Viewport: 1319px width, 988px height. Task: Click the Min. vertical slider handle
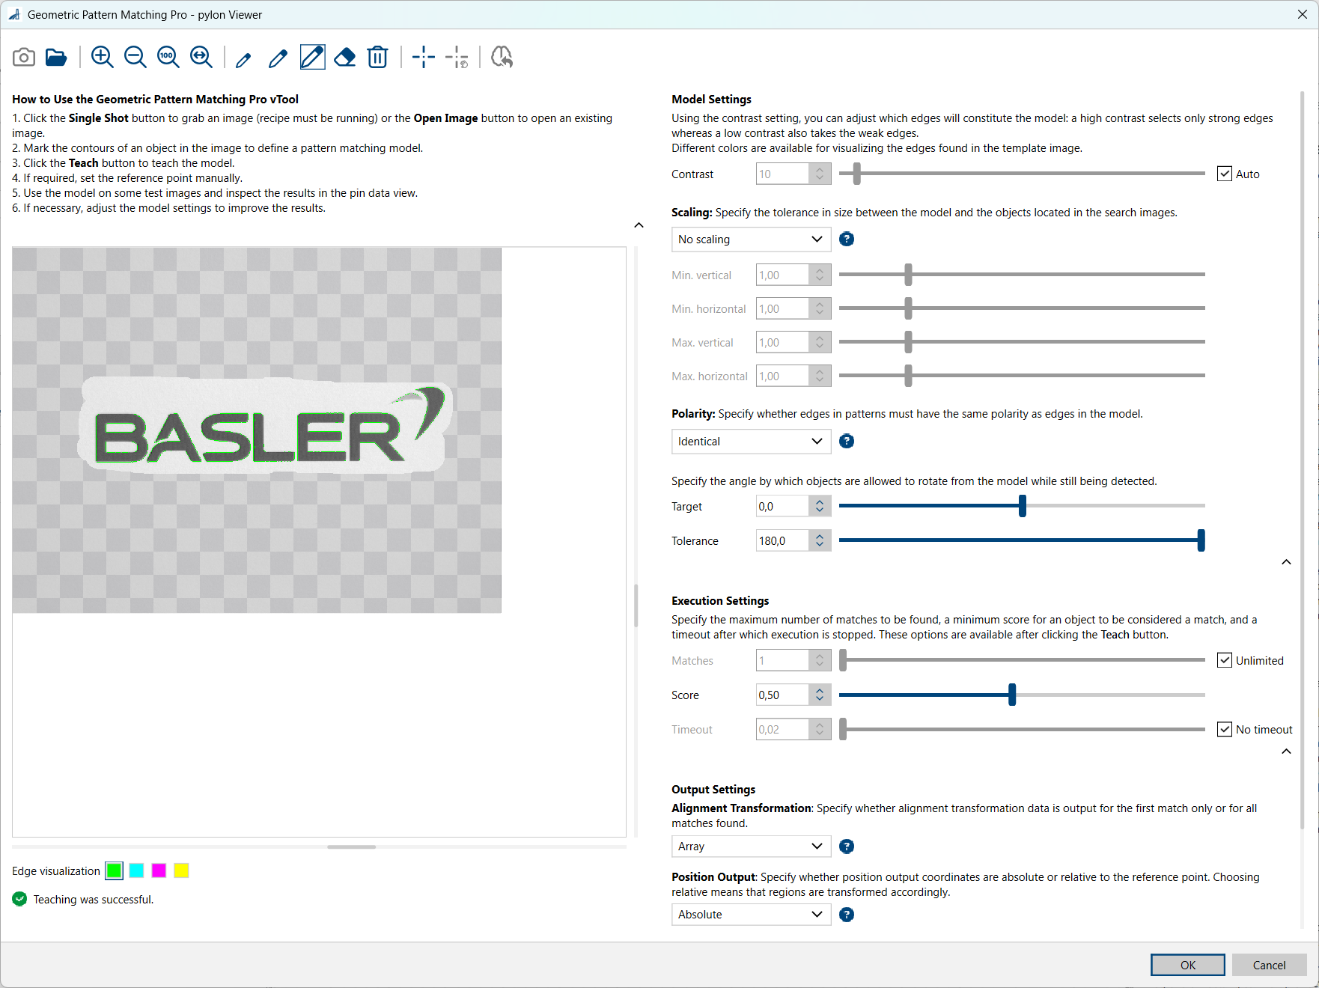click(908, 275)
